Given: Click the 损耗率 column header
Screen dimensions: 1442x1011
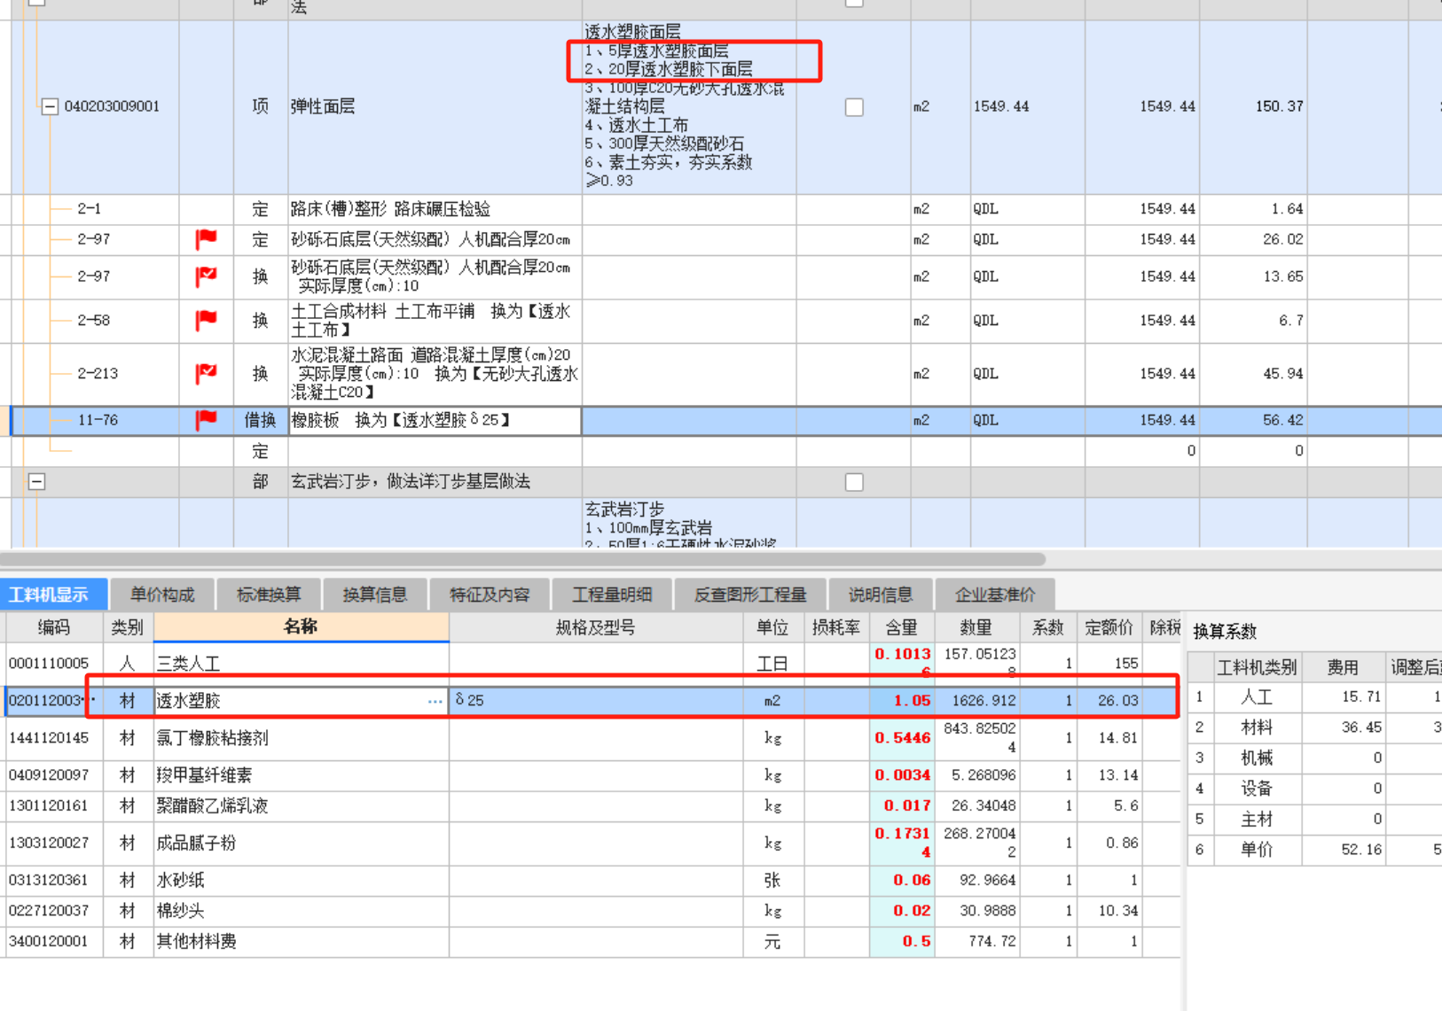Looking at the screenshot, I should pos(836,627).
